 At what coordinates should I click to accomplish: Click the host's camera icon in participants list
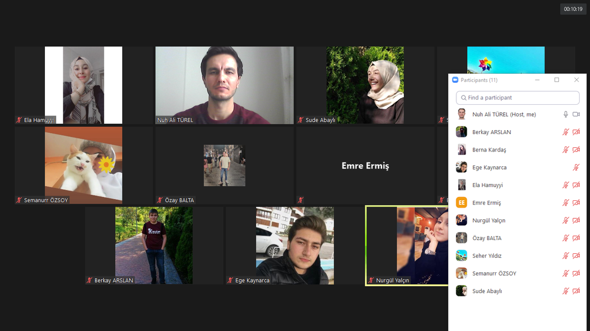pyautogui.click(x=576, y=115)
